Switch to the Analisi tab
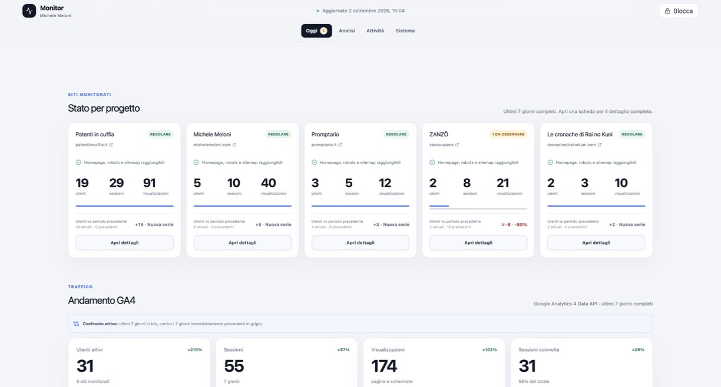 point(347,31)
